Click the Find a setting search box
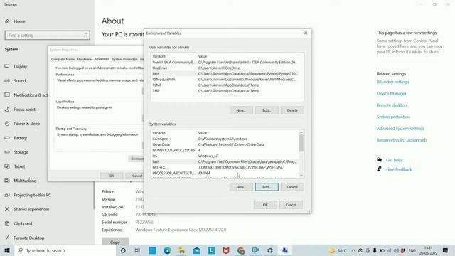The image size is (455, 256). [x=48, y=36]
